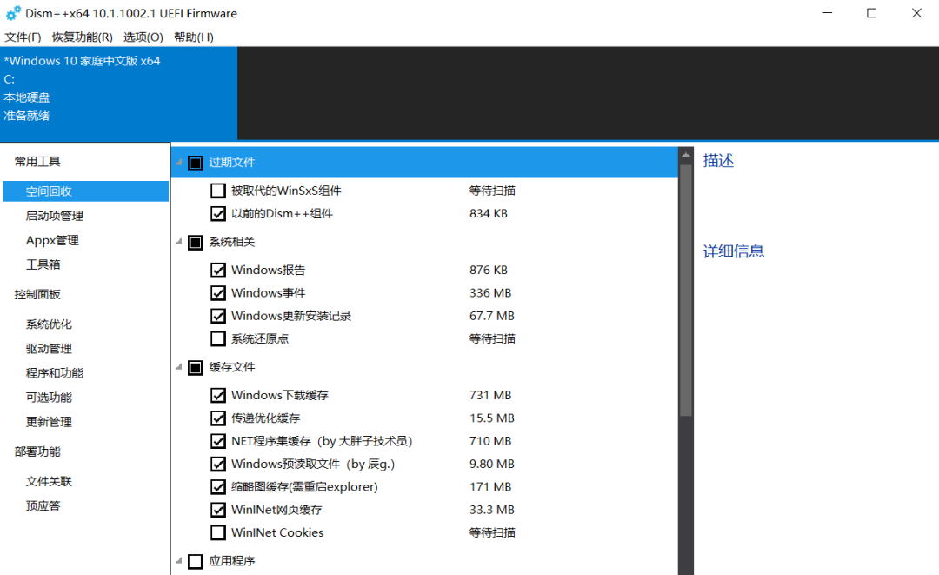Open 程序和功能 in the sidebar
The height and width of the screenshot is (575, 939).
[55, 372]
